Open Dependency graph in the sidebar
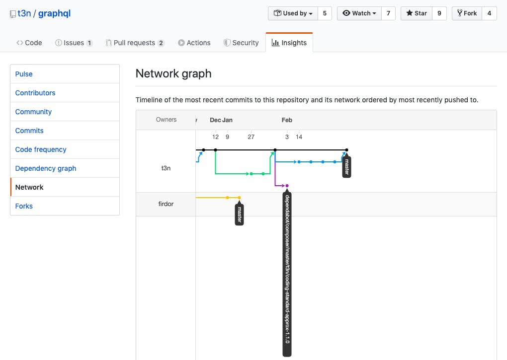507x360 pixels. 65,168
